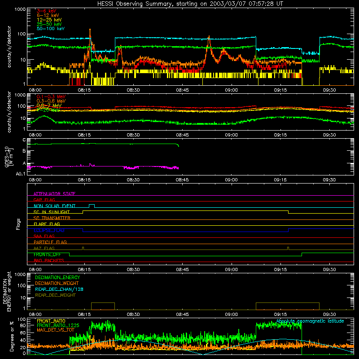The width and height of the screenshot is (359, 359).
Task: Click the REAR_DEC_CHAN/128 legend label
Action: point(59,289)
